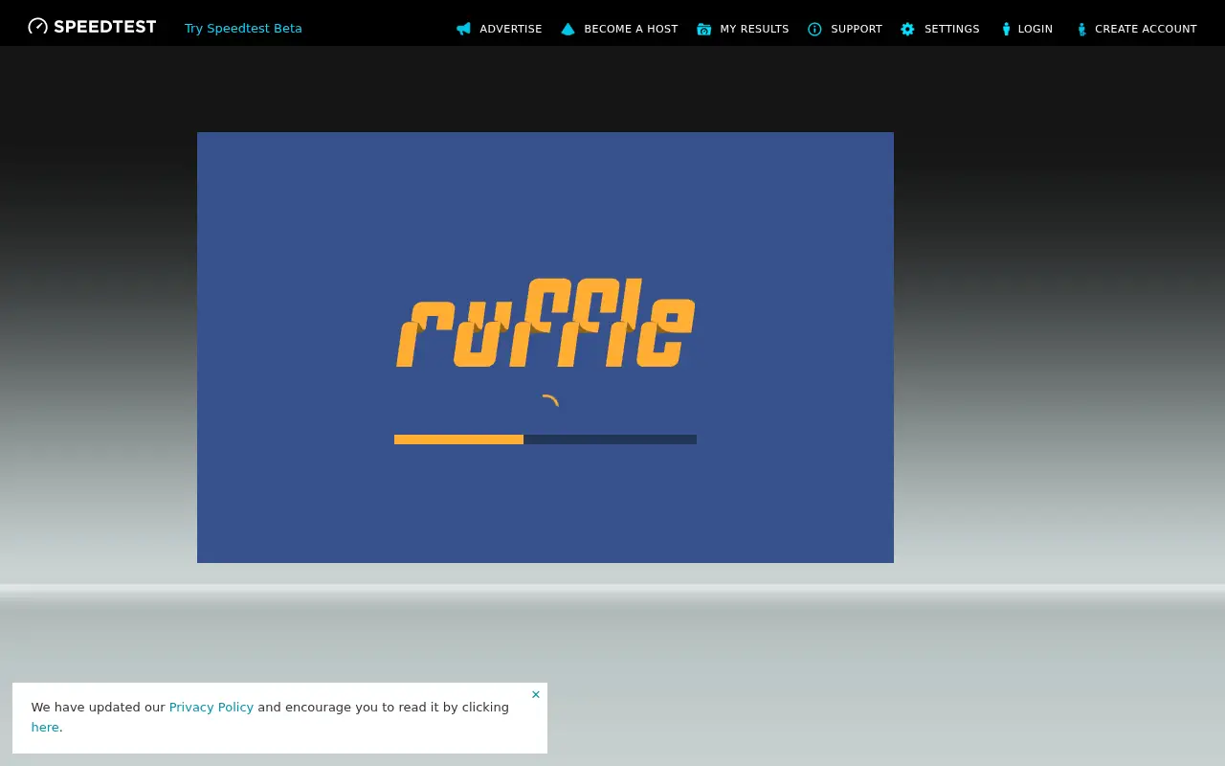1225x766 pixels.
Task: Open the Advertise menu item
Action: [511, 29]
